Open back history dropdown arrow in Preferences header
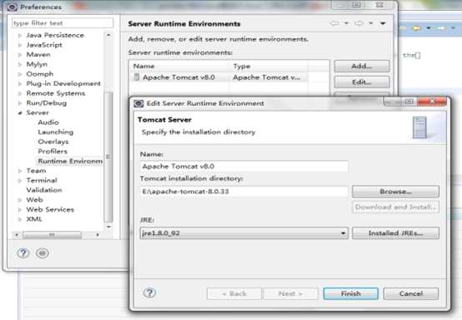Image resolution: width=462 pixels, height=320 pixels. (x=347, y=23)
